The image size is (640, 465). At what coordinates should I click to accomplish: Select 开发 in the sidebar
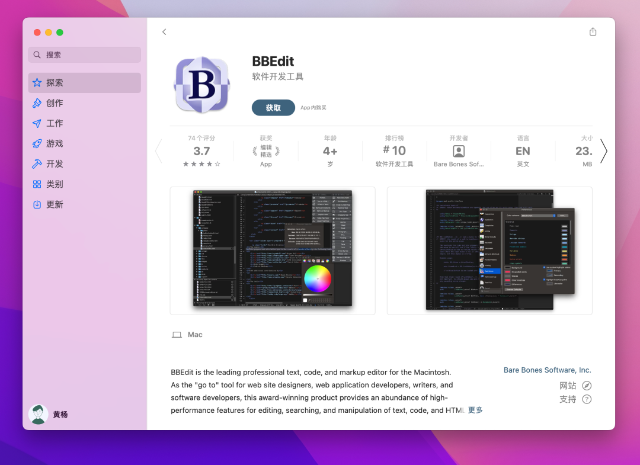click(85, 163)
